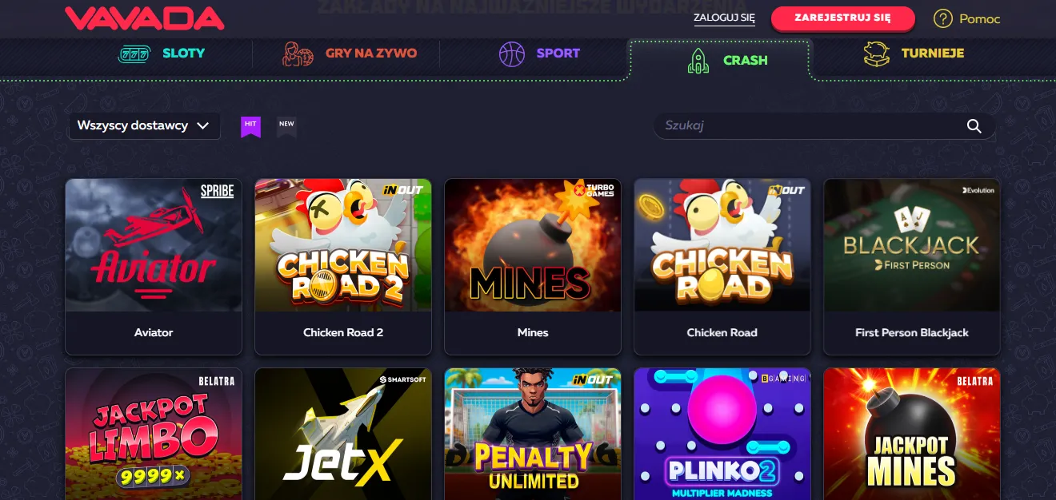This screenshot has width=1056, height=500.
Task: Launch the JetX game tile
Action: tap(343, 434)
